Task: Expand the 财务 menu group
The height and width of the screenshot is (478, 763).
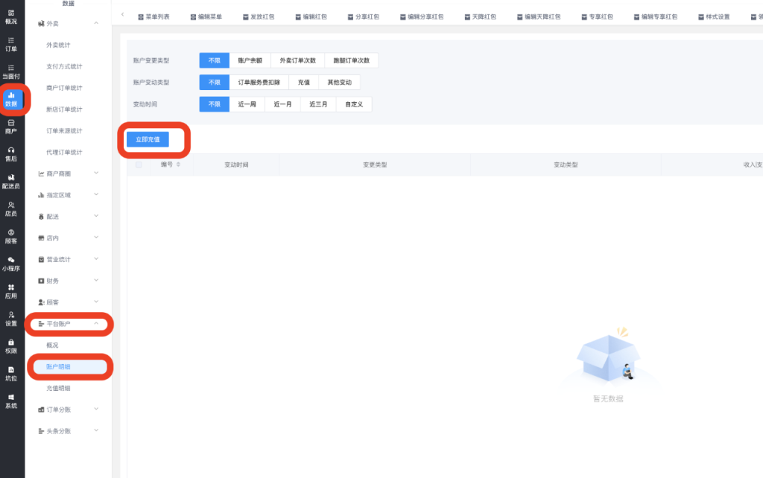Action: (x=68, y=281)
